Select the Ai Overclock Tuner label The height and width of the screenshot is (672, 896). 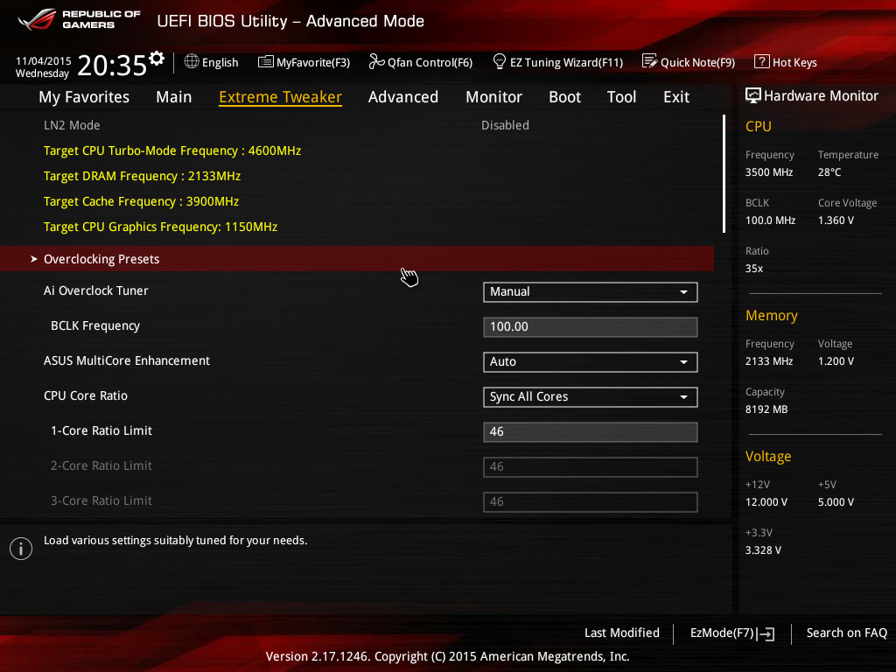(96, 290)
